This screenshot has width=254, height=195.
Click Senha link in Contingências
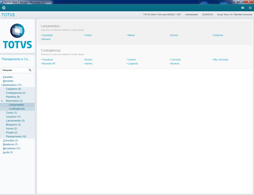(x=89, y=64)
